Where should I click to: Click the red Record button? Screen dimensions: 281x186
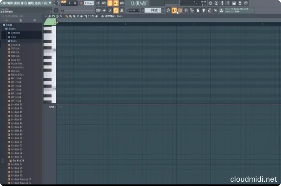[x=81, y=3]
